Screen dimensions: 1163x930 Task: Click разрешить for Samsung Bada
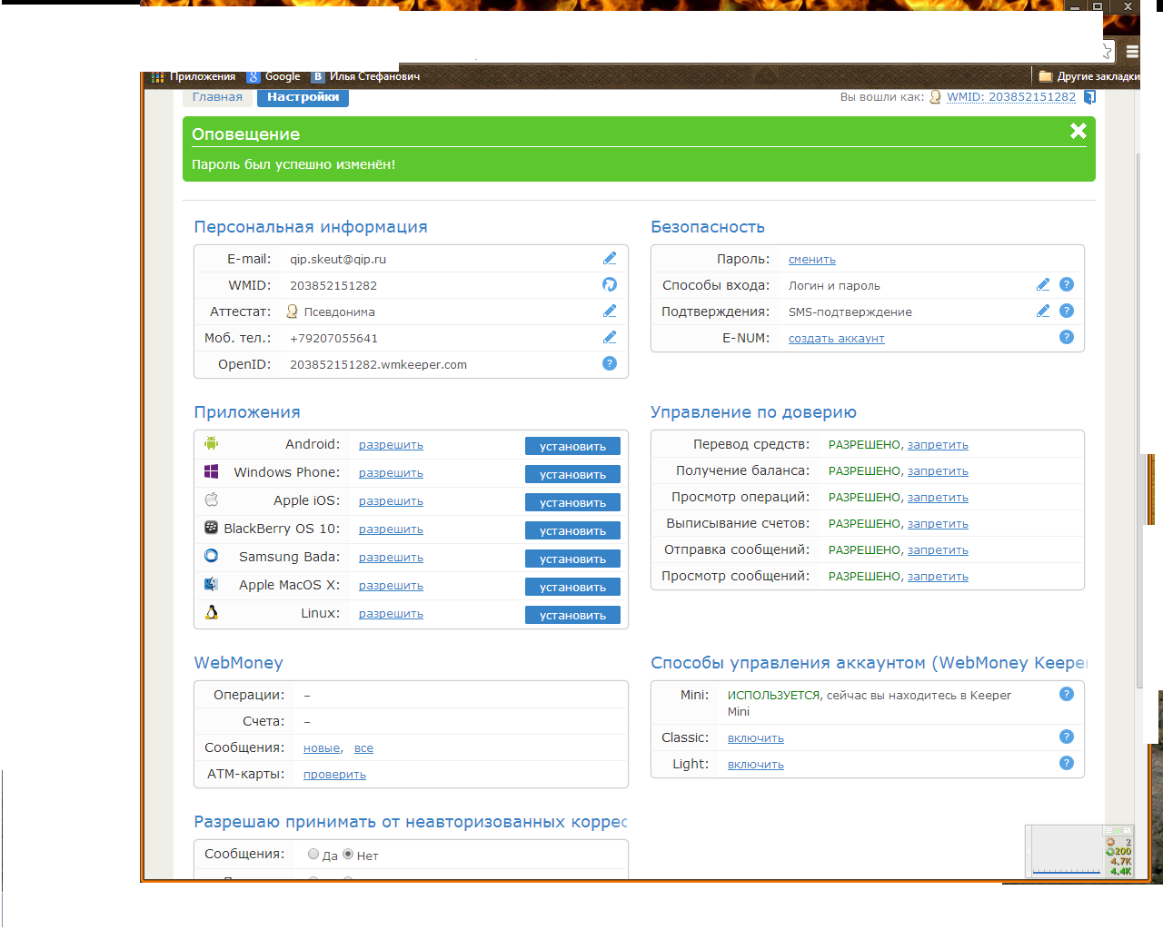[391, 558]
